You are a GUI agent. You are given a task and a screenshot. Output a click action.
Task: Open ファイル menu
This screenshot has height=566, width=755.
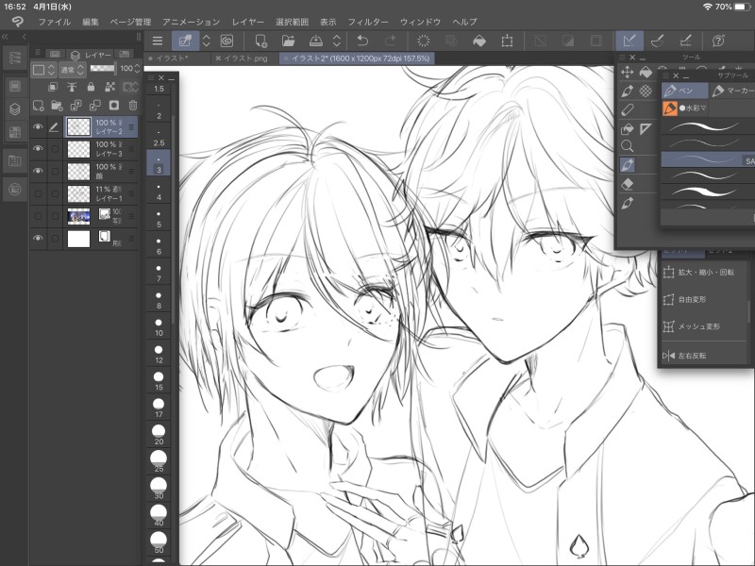pos(55,22)
